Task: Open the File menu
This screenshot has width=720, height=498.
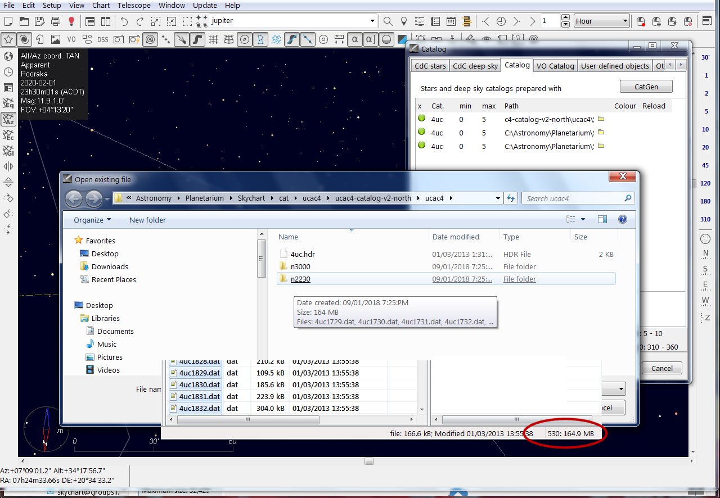Action: coord(9,5)
